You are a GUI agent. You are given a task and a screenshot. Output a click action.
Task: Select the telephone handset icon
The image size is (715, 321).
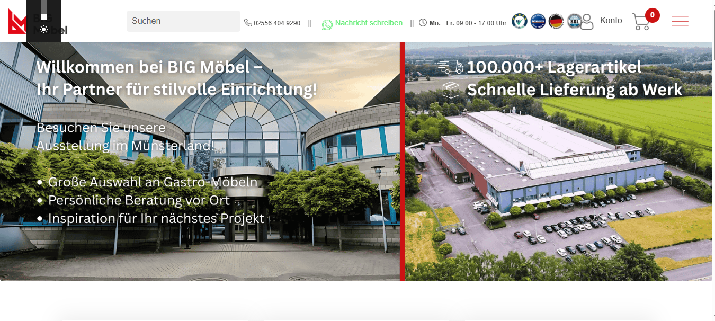click(248, 22)
